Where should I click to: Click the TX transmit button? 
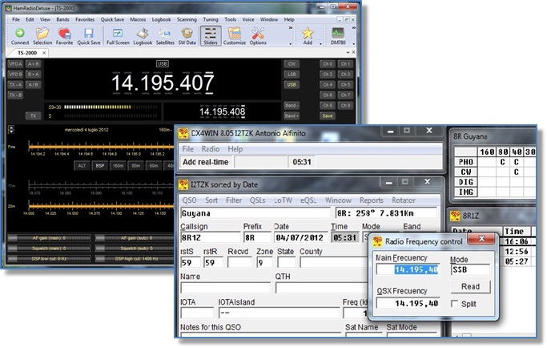point(33,115)
